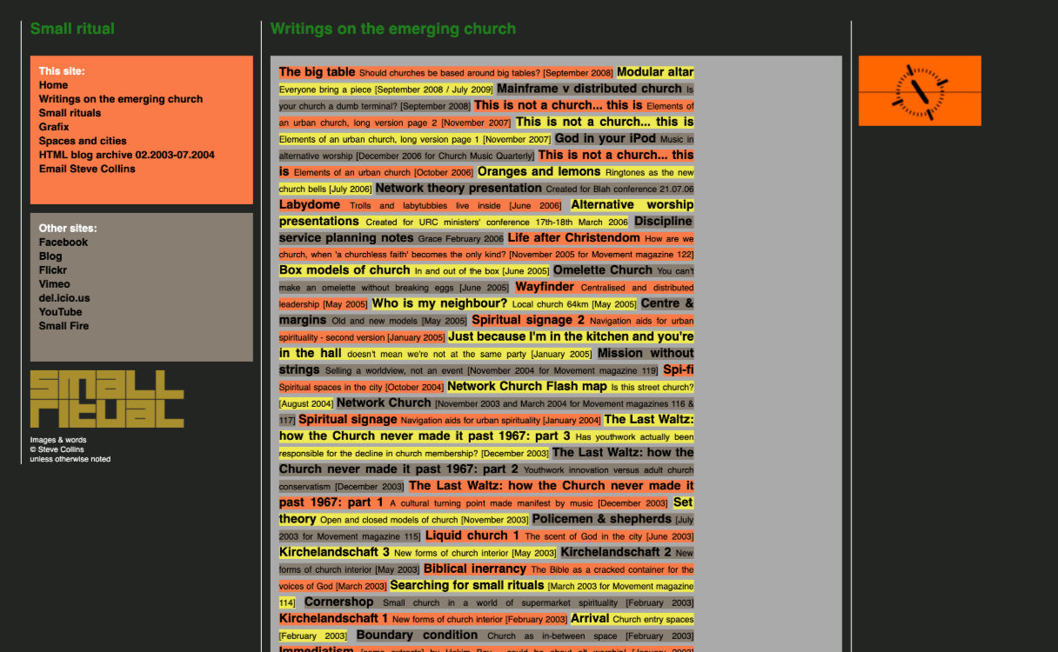Image resolution: width=1058 pixels, height=652 pixels.
Task: Click Email Steve Collins link
Action: pos(87,169)
